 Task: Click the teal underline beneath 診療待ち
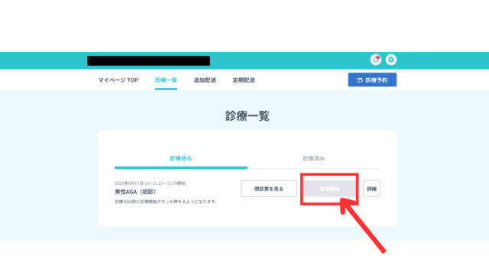point(181,168)
